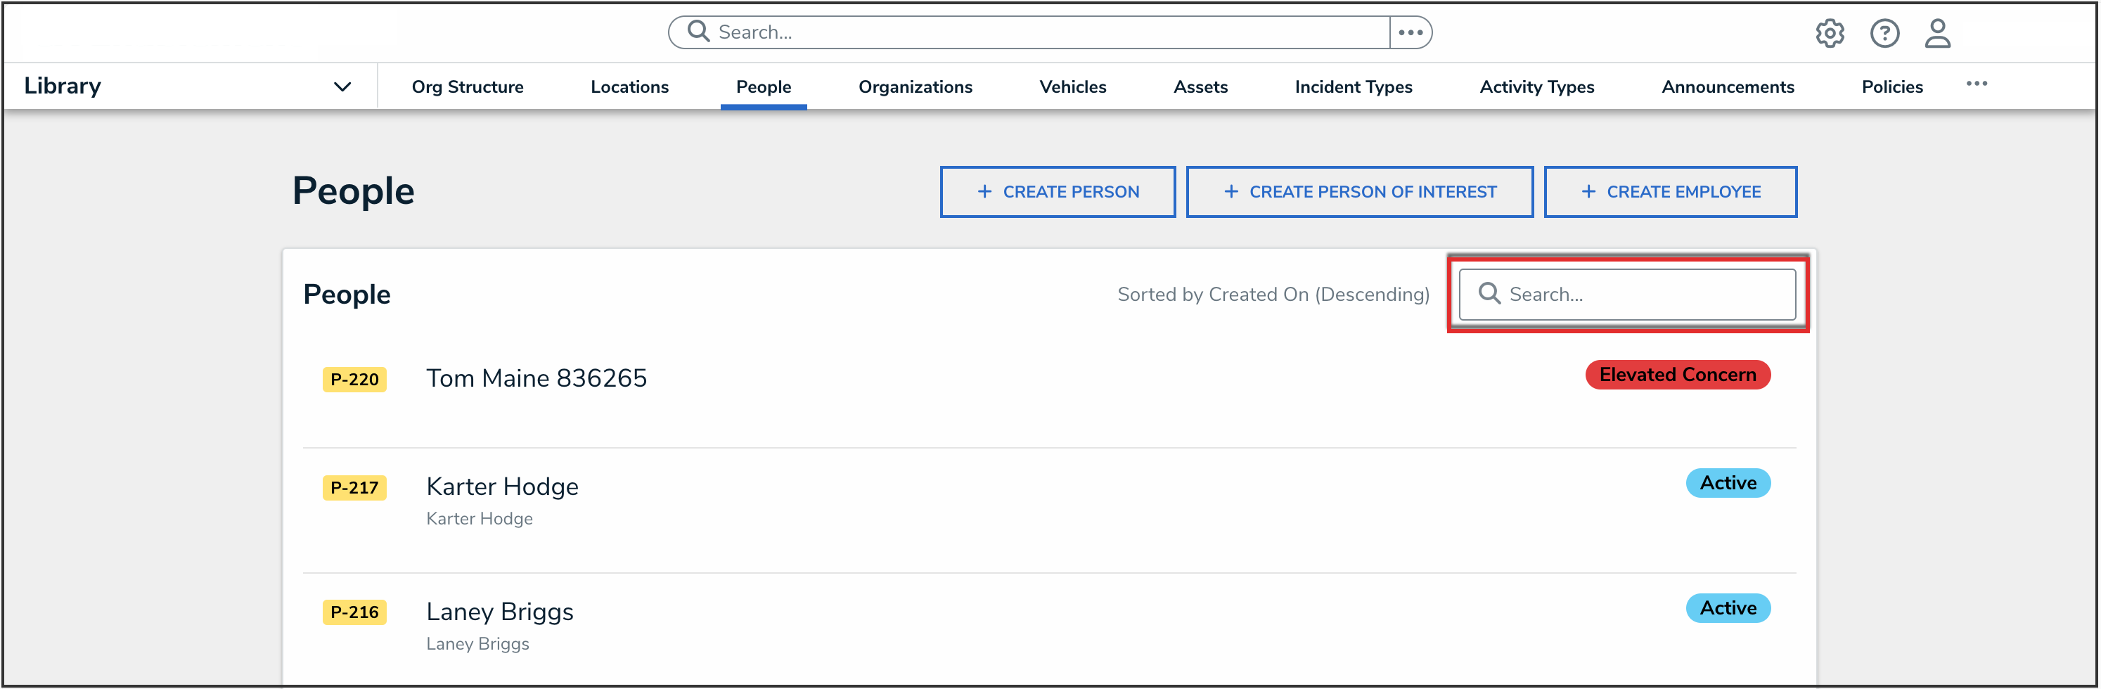Open the Locations tab

[x=629, y=87]
